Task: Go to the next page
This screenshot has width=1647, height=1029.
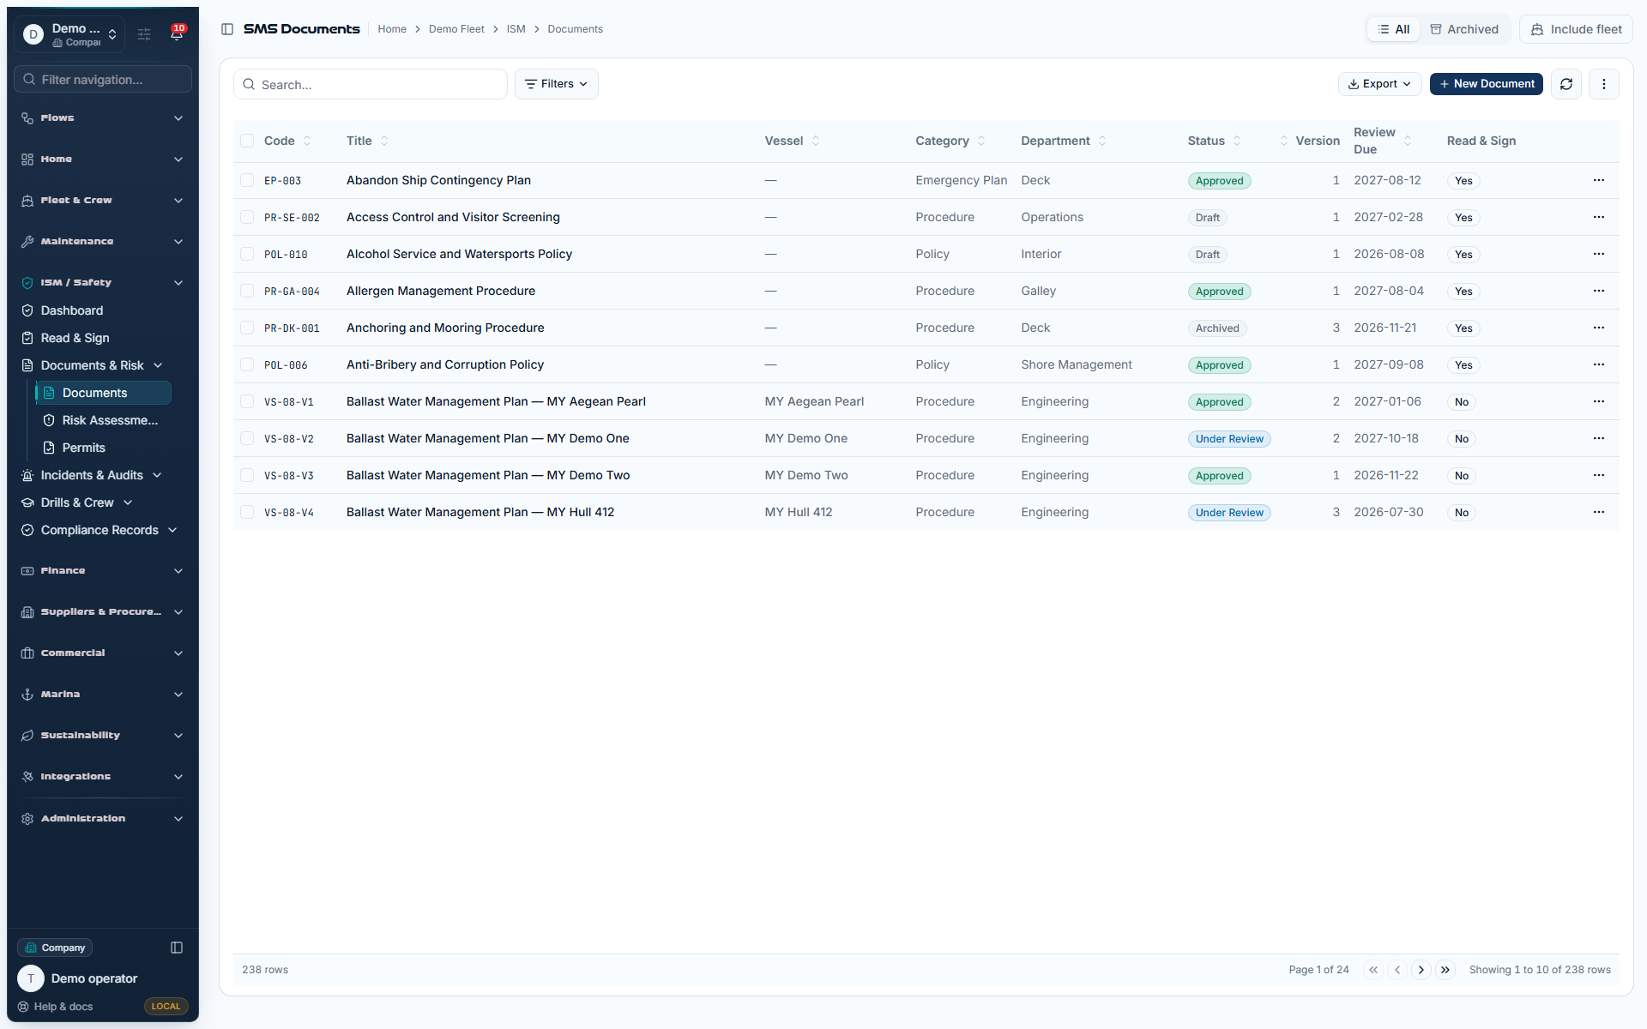Action: [x=1421, y=970]
